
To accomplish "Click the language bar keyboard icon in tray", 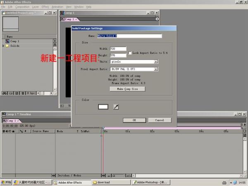I will pos(224,183).
